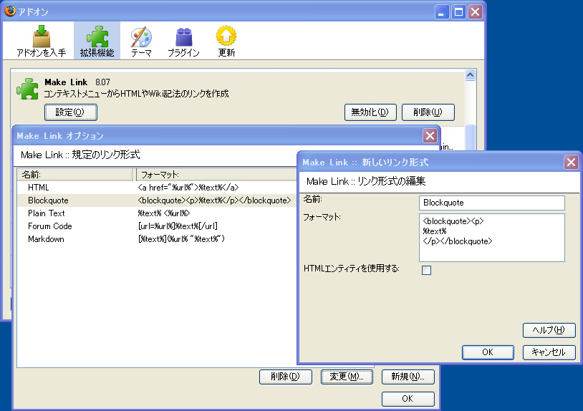
Task: Click the 削除(D) button in the options dialog
Action: (x=286, y=377)
